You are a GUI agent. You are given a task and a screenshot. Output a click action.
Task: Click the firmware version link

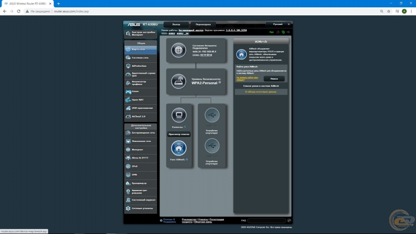click(x=236, y=30)
